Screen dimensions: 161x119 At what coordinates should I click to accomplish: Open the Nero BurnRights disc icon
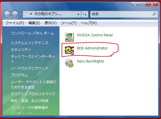pyautogui.click(x=69, y=63)
